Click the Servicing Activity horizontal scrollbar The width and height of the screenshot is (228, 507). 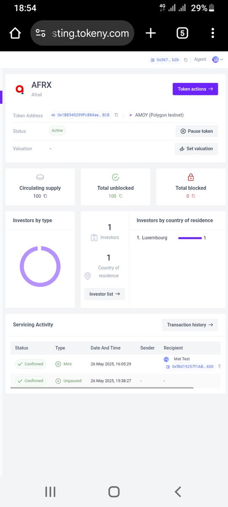click(102, 387)
